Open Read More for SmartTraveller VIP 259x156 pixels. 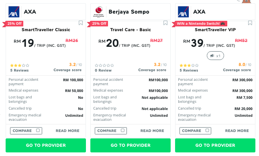coord(237,131)
